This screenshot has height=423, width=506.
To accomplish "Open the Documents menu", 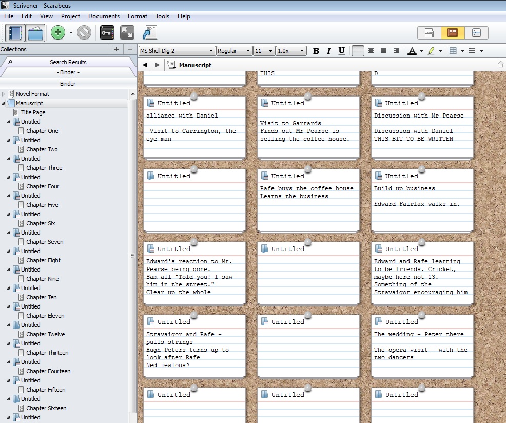I will tap(104, 16).
